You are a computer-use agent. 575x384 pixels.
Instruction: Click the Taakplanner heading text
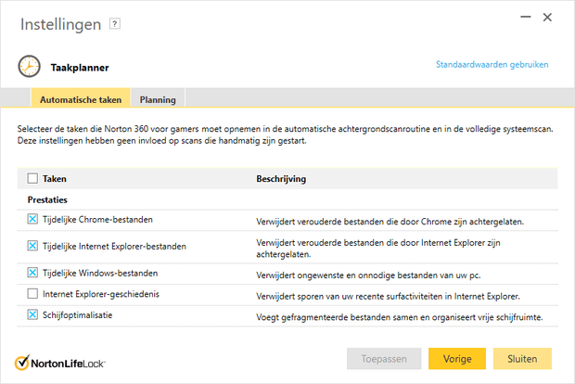pyautogui.click(x=80, y=68)
